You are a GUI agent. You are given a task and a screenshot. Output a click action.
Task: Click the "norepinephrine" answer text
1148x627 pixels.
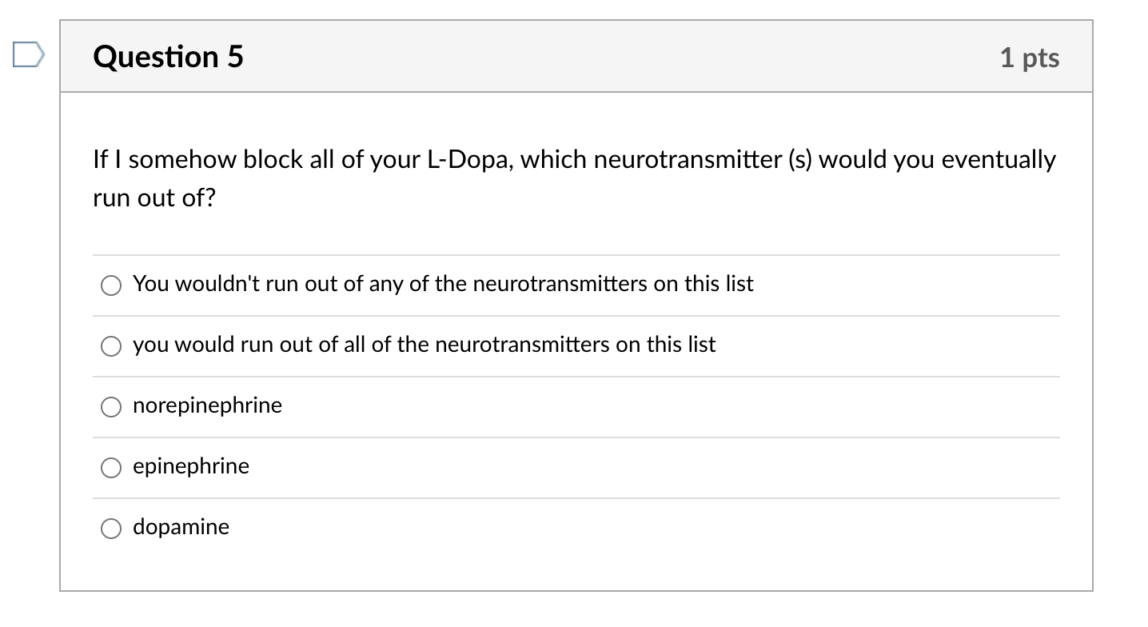[207, 405]
